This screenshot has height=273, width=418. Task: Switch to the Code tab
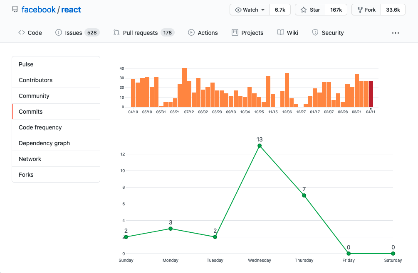[x=30, y=33]
